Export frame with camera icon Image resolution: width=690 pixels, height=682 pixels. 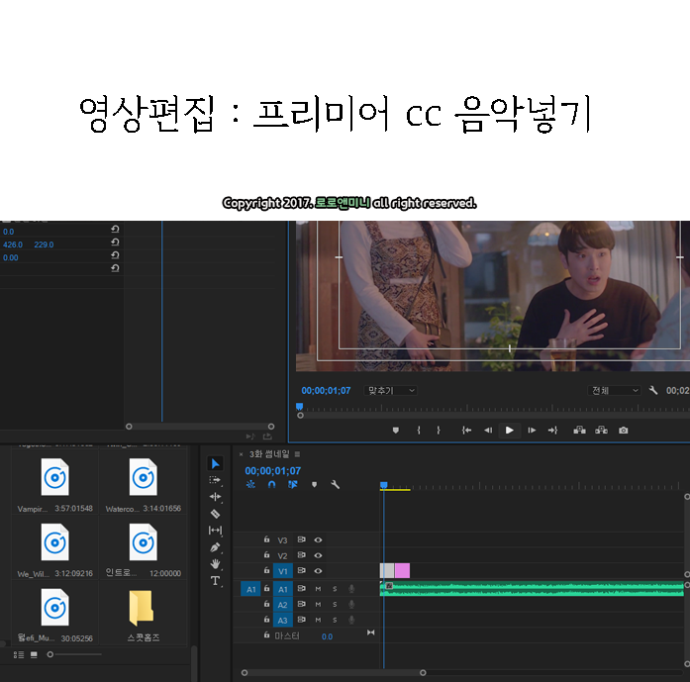pos(623,431)
